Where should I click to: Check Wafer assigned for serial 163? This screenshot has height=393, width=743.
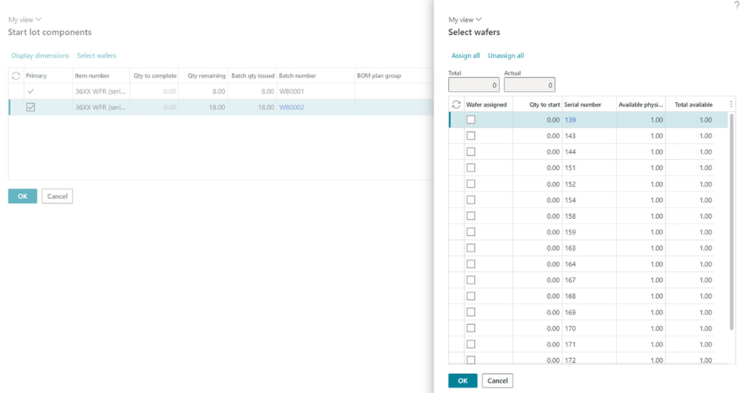click(471, 248)
